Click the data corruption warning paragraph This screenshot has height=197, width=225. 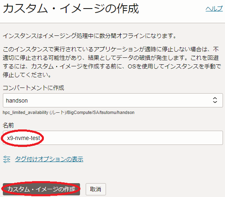(112, 62)
